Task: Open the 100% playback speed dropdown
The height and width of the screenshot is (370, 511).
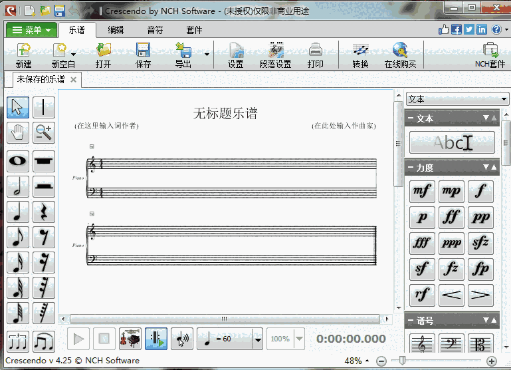Action: pos(299,339)
